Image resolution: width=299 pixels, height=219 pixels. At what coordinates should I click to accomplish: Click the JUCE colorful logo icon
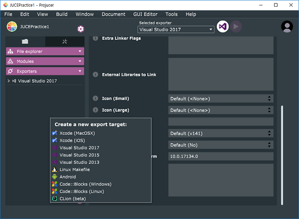click(12, 27)
